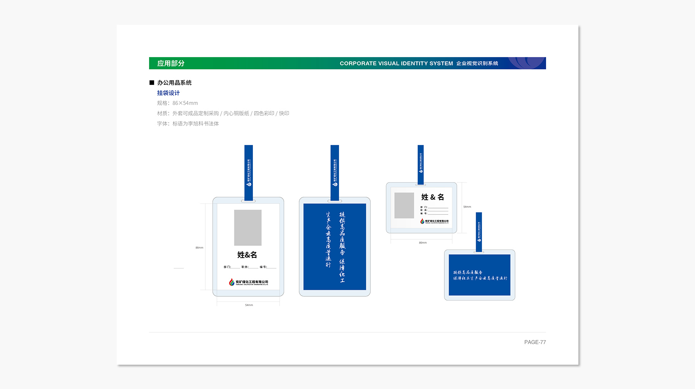
Task: Pick the blue panel with vertical calligraphy slogan
Action: [335, 247]
